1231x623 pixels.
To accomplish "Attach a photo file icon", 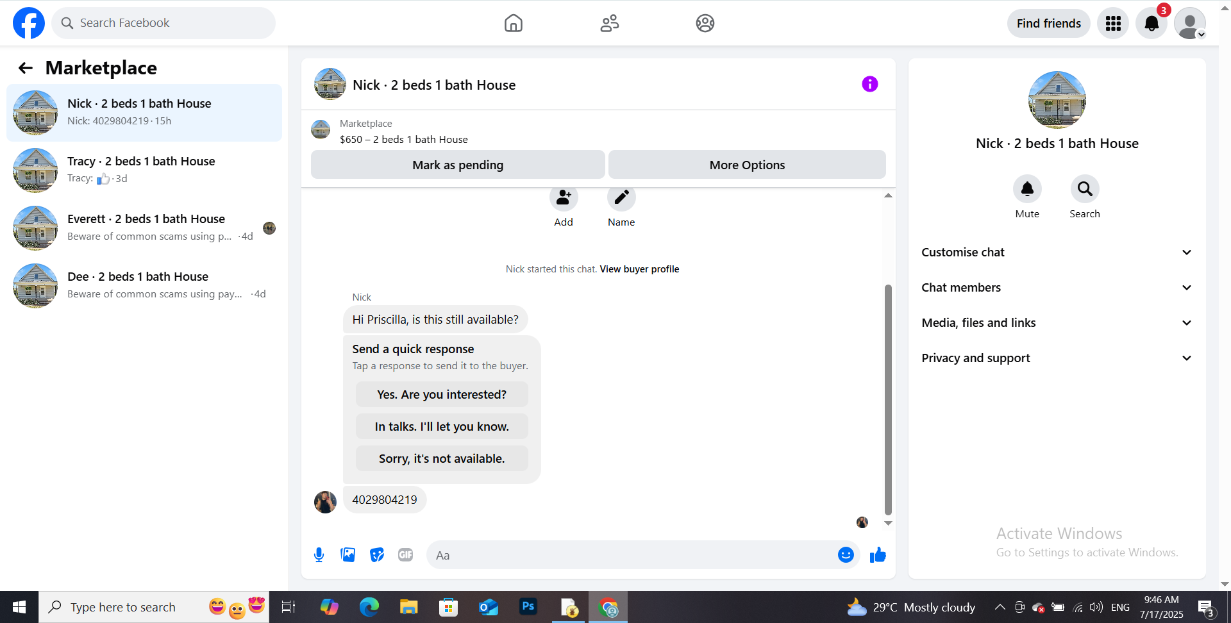I will [348, 555].
